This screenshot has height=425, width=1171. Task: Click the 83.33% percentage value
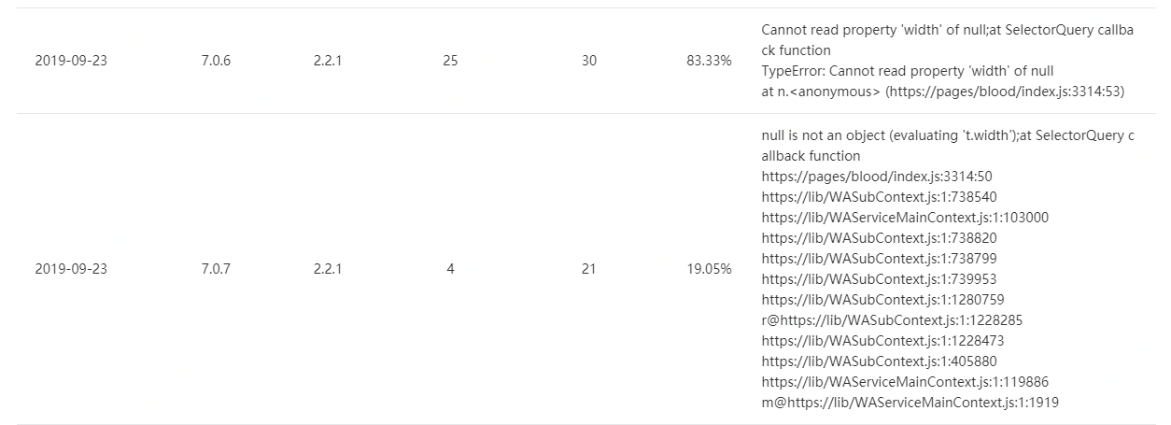pos(709,61)
